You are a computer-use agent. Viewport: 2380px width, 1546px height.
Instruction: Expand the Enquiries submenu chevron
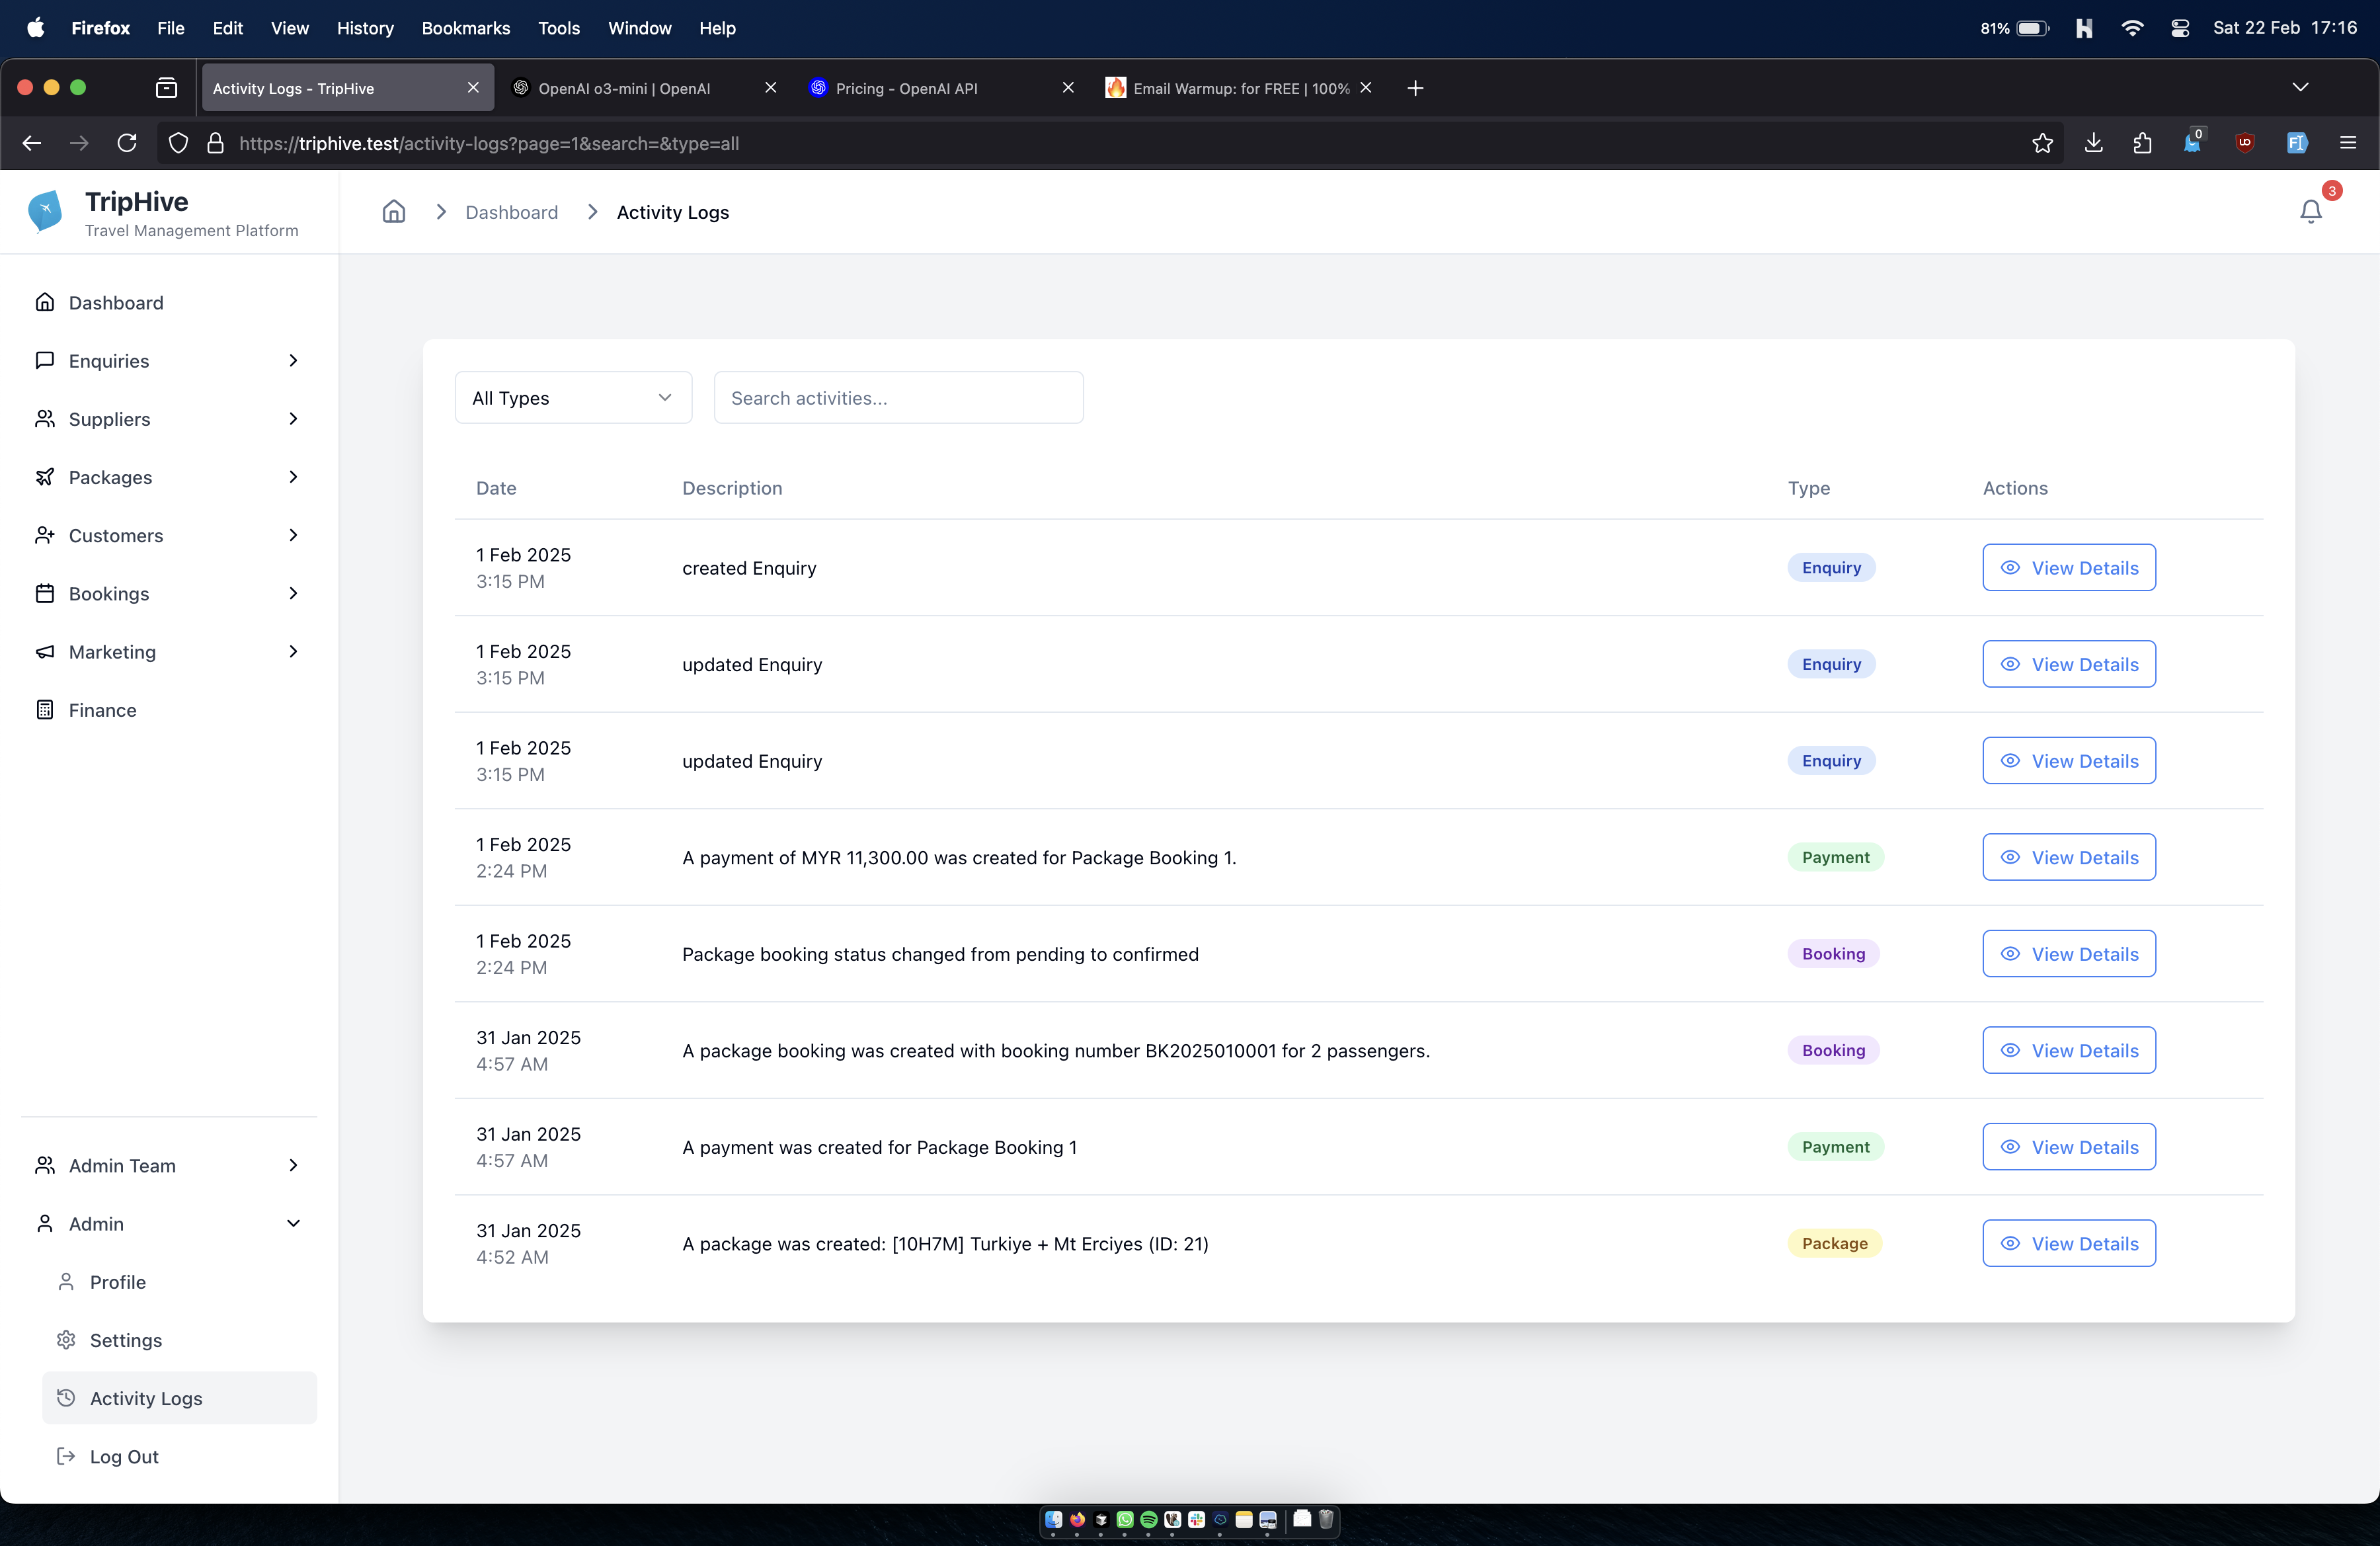pyautogui.click(x=293, y=360)
